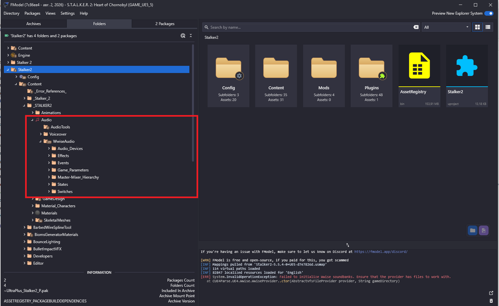Click the magnifier icon in search field
Image resolution: width=499 pixels, height=306 pixels.
coord(207,27)
